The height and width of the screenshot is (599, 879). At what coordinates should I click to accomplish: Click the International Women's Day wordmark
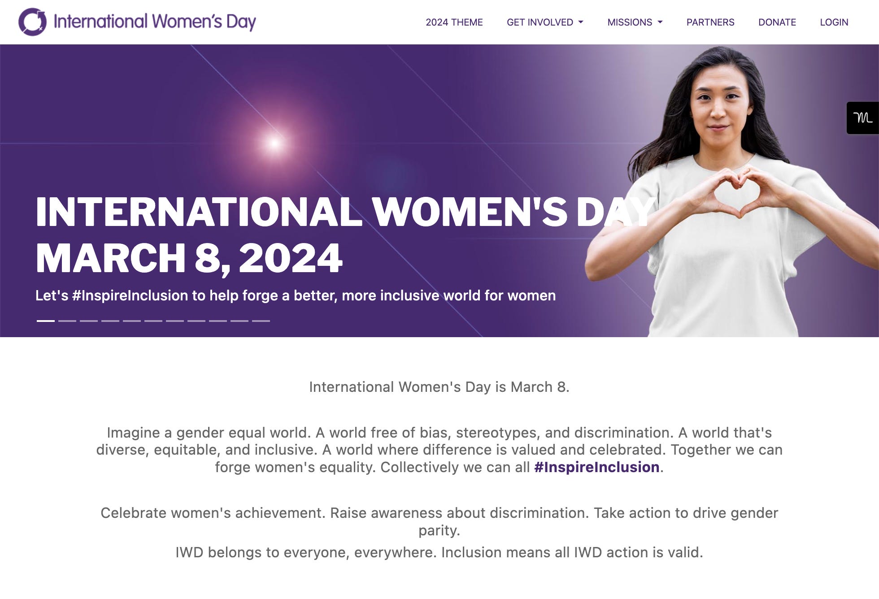(x=155, y=22)
